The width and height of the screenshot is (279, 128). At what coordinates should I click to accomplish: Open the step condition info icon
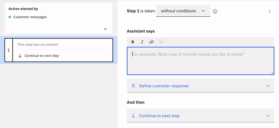(x=215, y=11)
